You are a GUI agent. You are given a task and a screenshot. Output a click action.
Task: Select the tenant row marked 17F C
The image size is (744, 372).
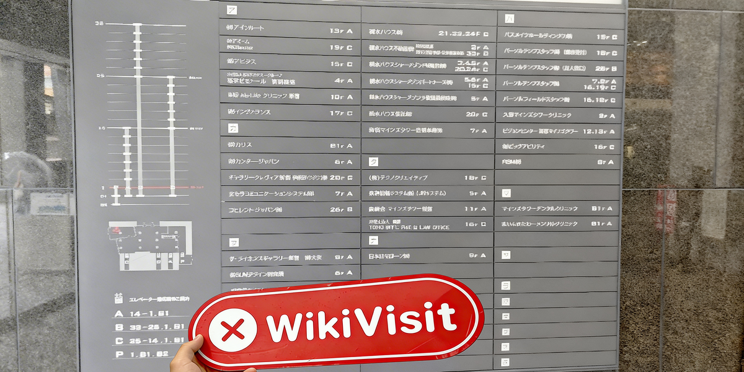pyautogui.click(x=290, y=113)
